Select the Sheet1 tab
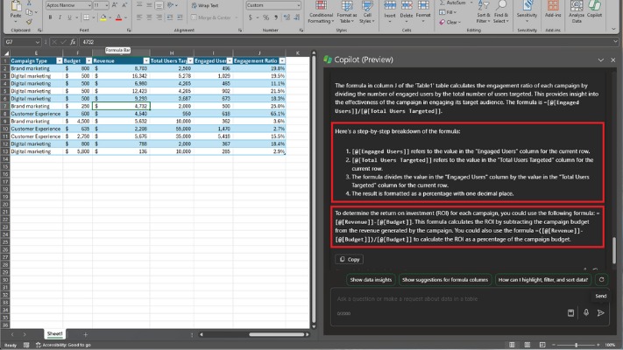The image size is (623, 350). 55,333
